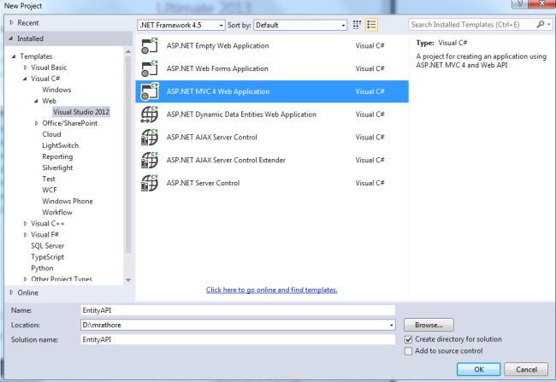
Task: Select ASP.NET Server Control template name
Action: tap(204, 183)
